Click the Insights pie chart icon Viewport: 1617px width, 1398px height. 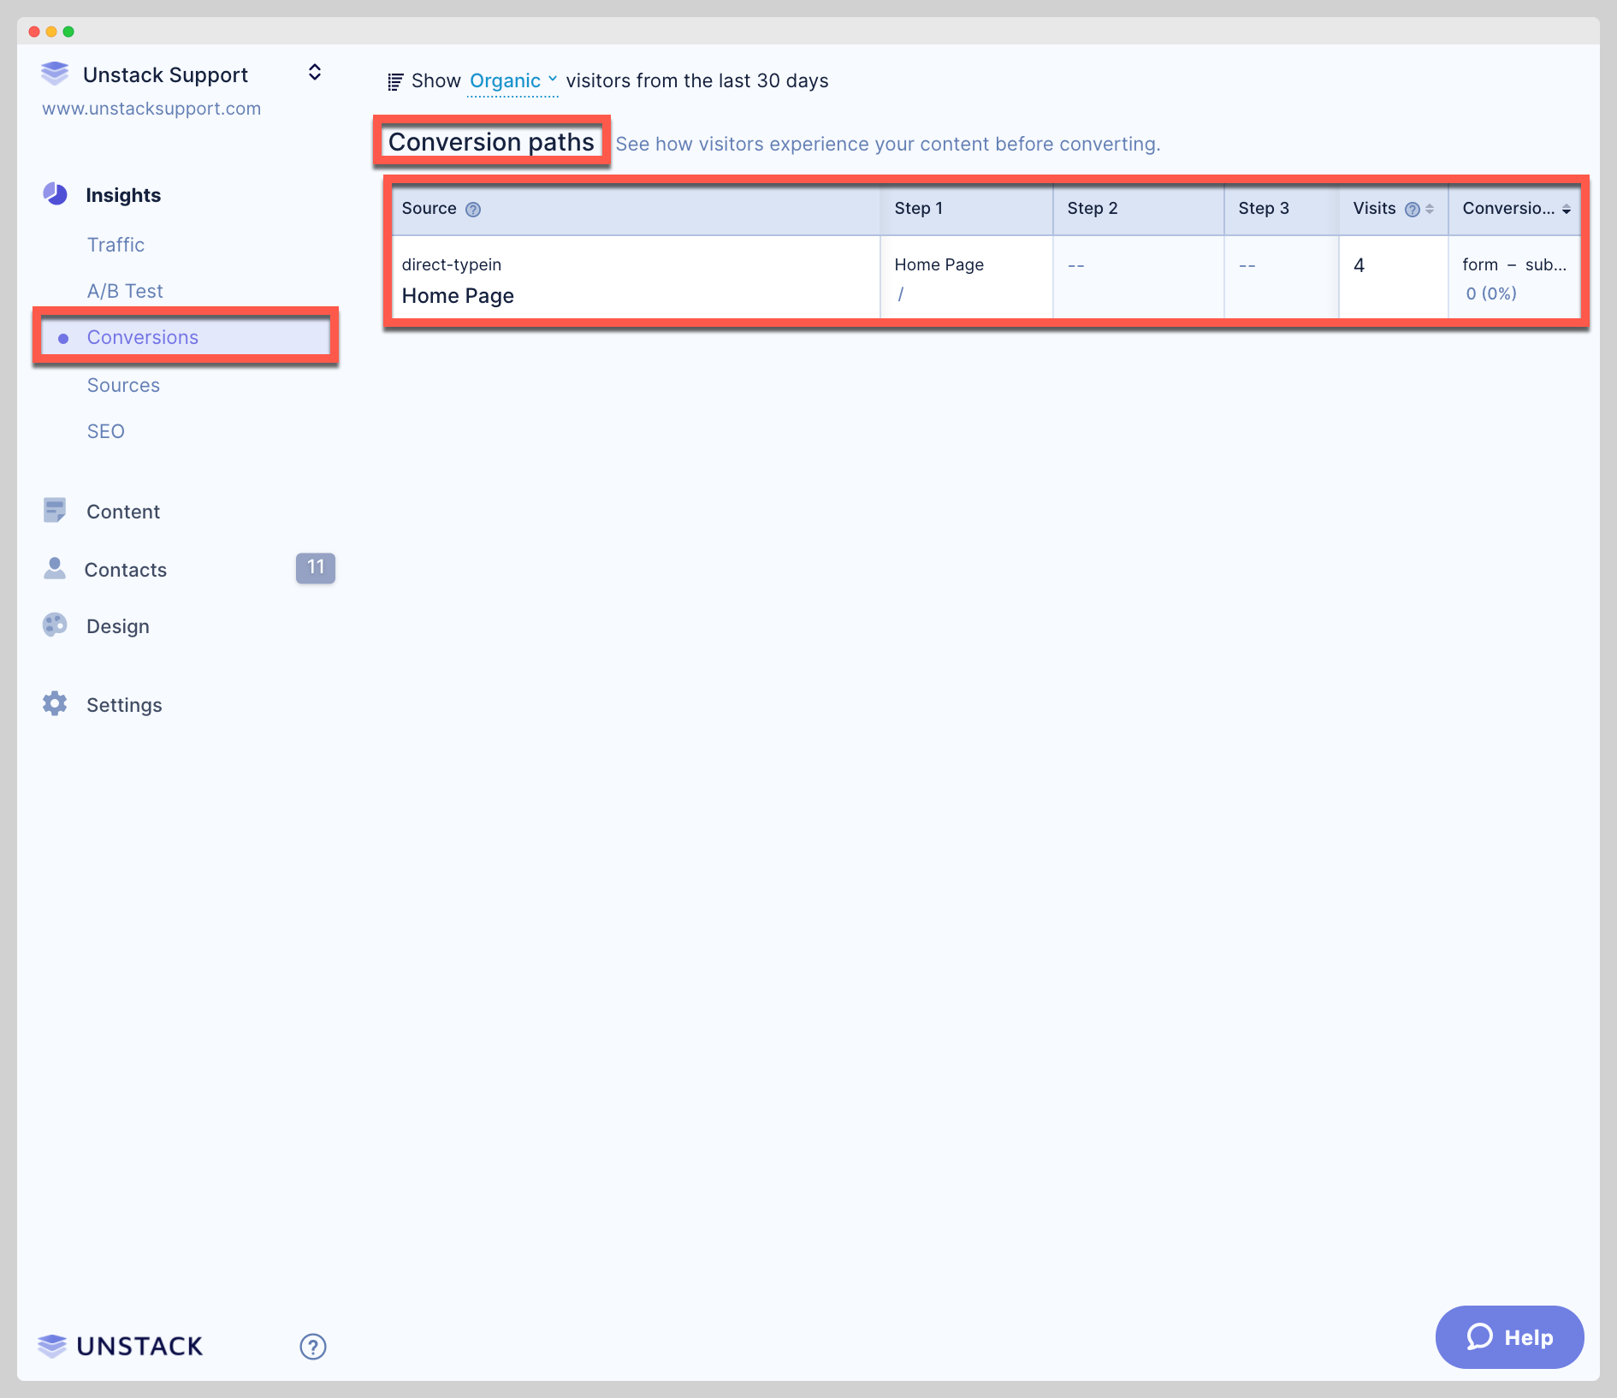click(56, 194)
